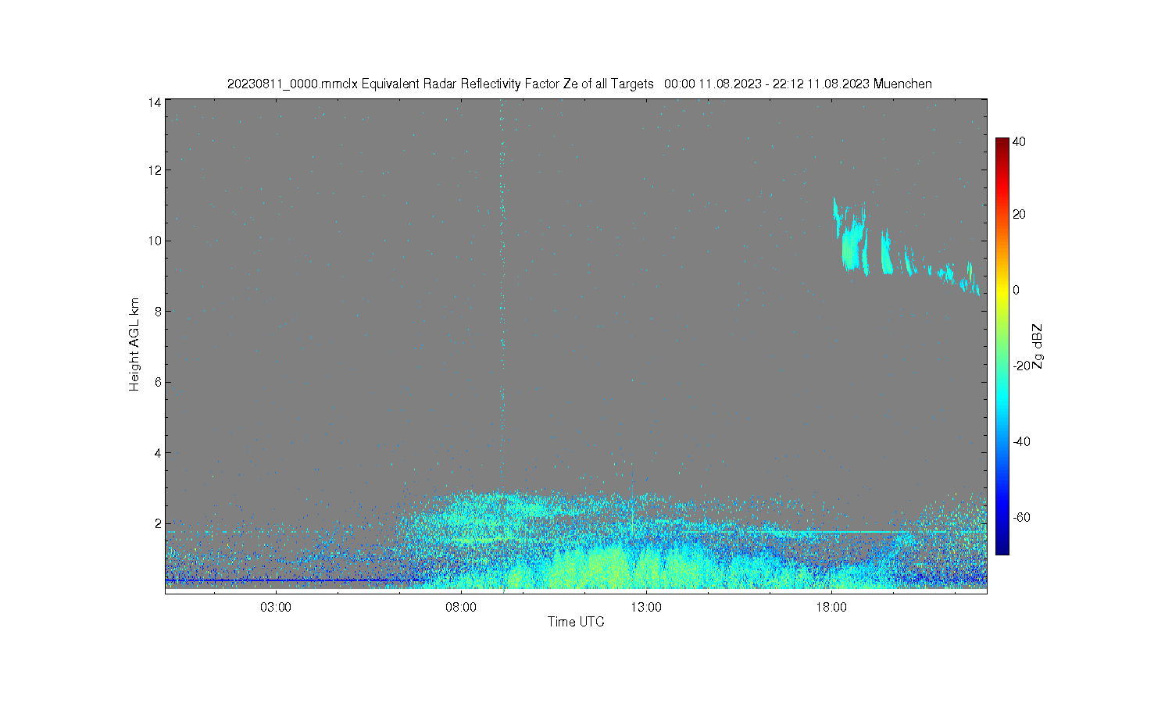
Task: Click the 08:00 time tick label
Action: pyautogui.click(x=461, y=607)
